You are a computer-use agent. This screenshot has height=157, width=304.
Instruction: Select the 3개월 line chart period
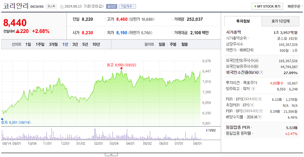coord(53,44)
